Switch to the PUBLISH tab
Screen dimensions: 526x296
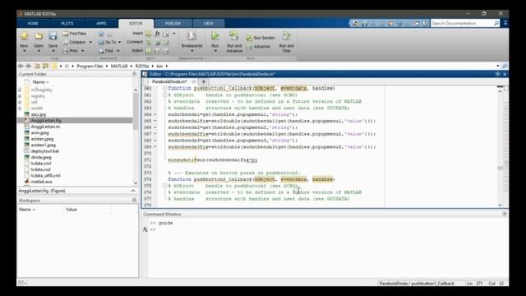coord(173,24)
